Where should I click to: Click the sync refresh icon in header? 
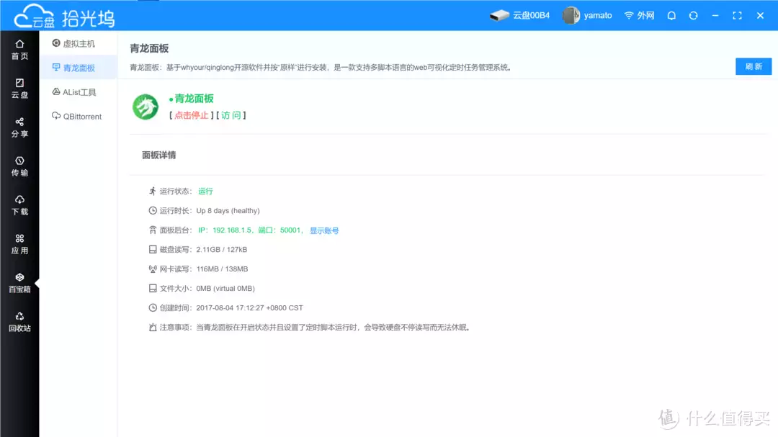tap(693, 15)
